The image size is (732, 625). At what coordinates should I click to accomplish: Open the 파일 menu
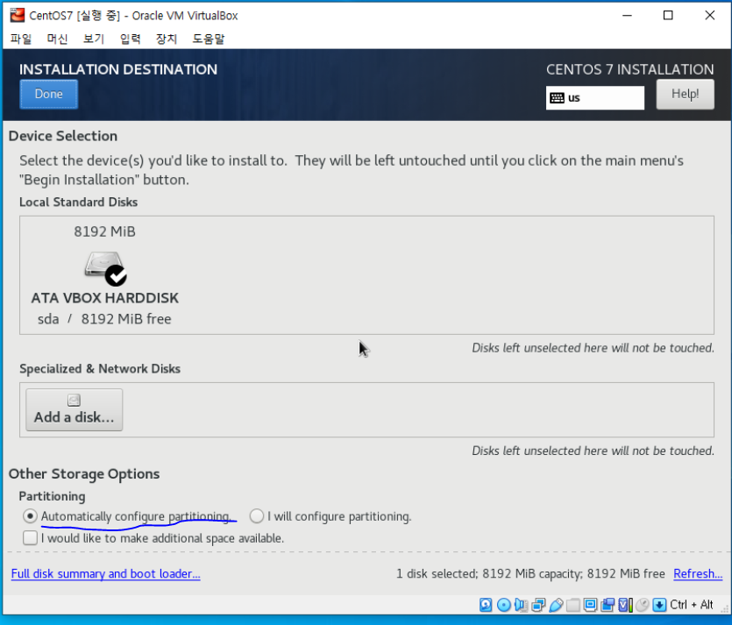coord(21,39)
